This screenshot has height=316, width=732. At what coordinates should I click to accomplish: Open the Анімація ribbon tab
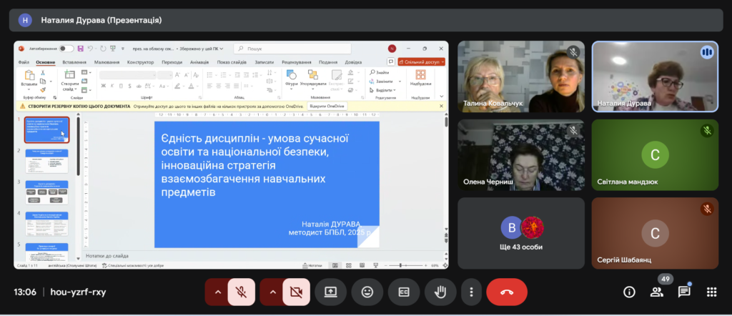(x=200, y=62)
